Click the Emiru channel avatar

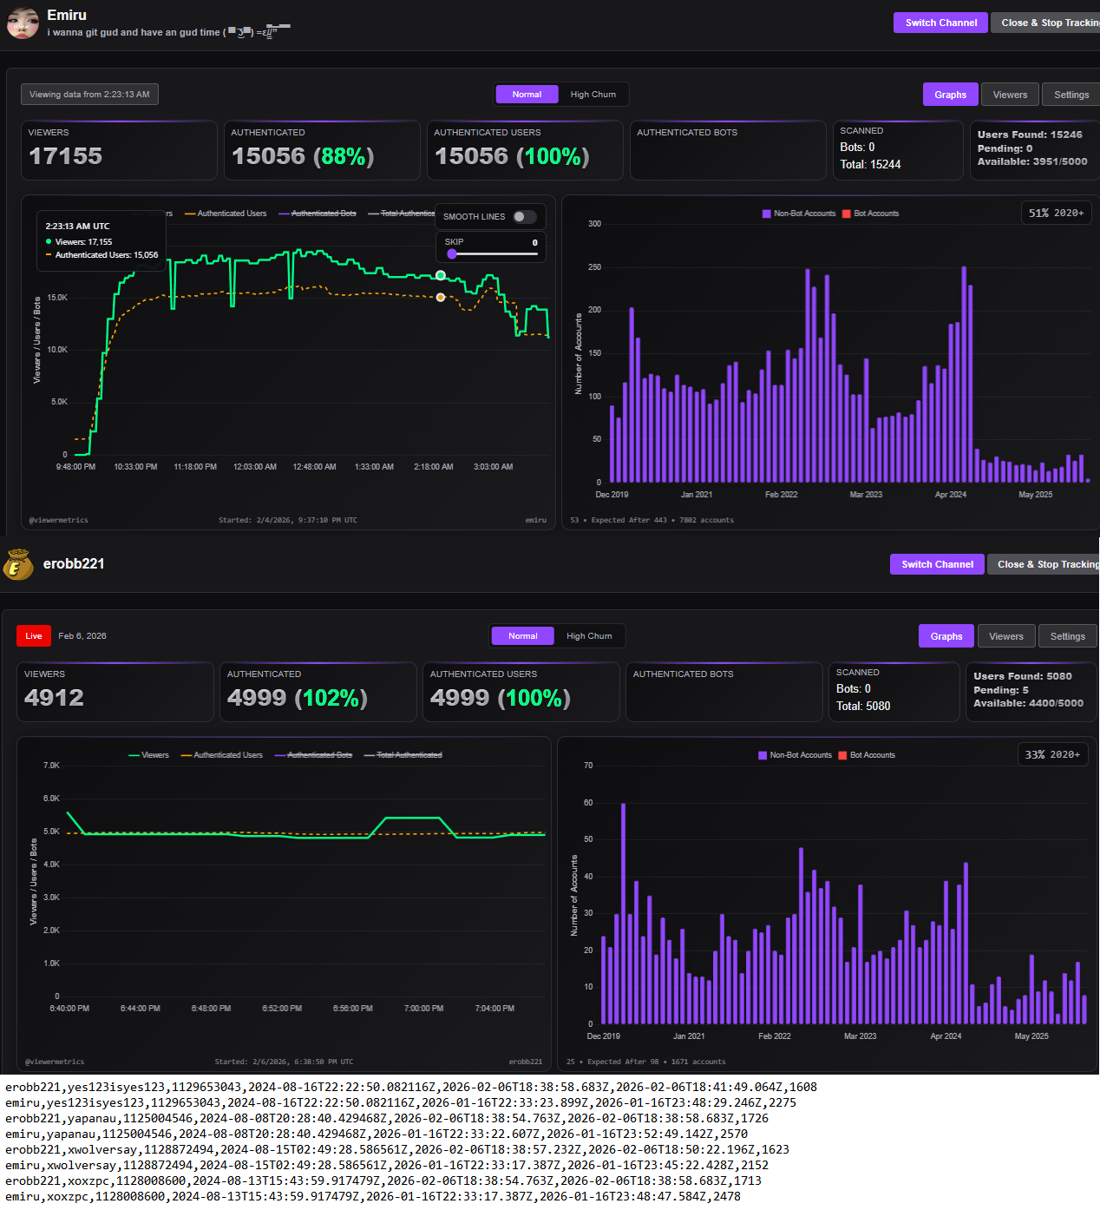pyautogui.click(x=23, y=23)
